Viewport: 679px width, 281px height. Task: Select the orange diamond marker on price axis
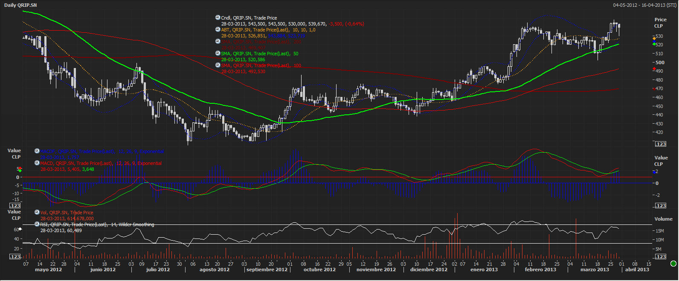(x=654, y=39)
